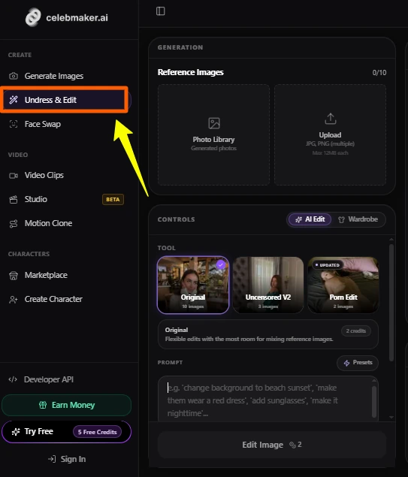
Task: Select the Undress & Edit sidebar item
Action: (66, 100)
